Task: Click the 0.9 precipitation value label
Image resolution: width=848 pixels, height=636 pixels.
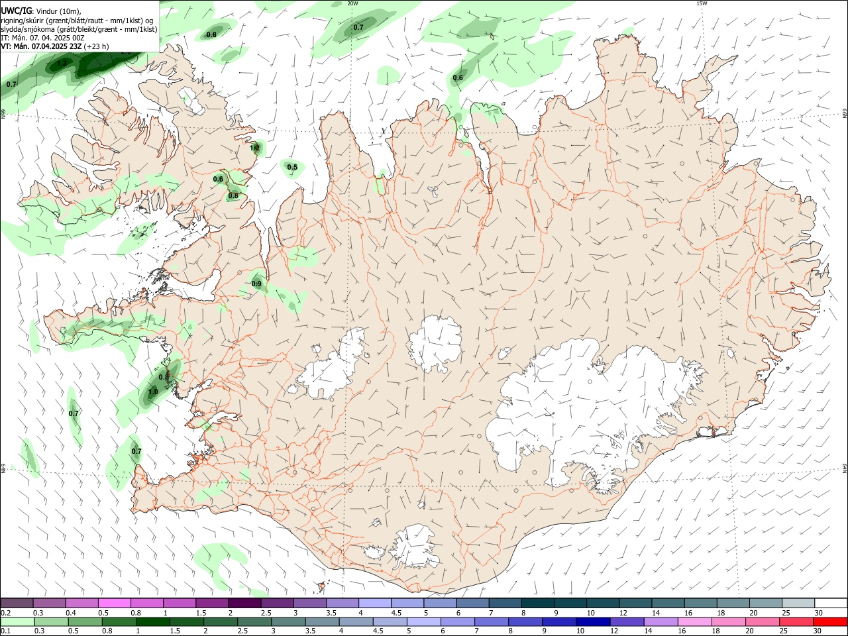Action: point(256,284)
